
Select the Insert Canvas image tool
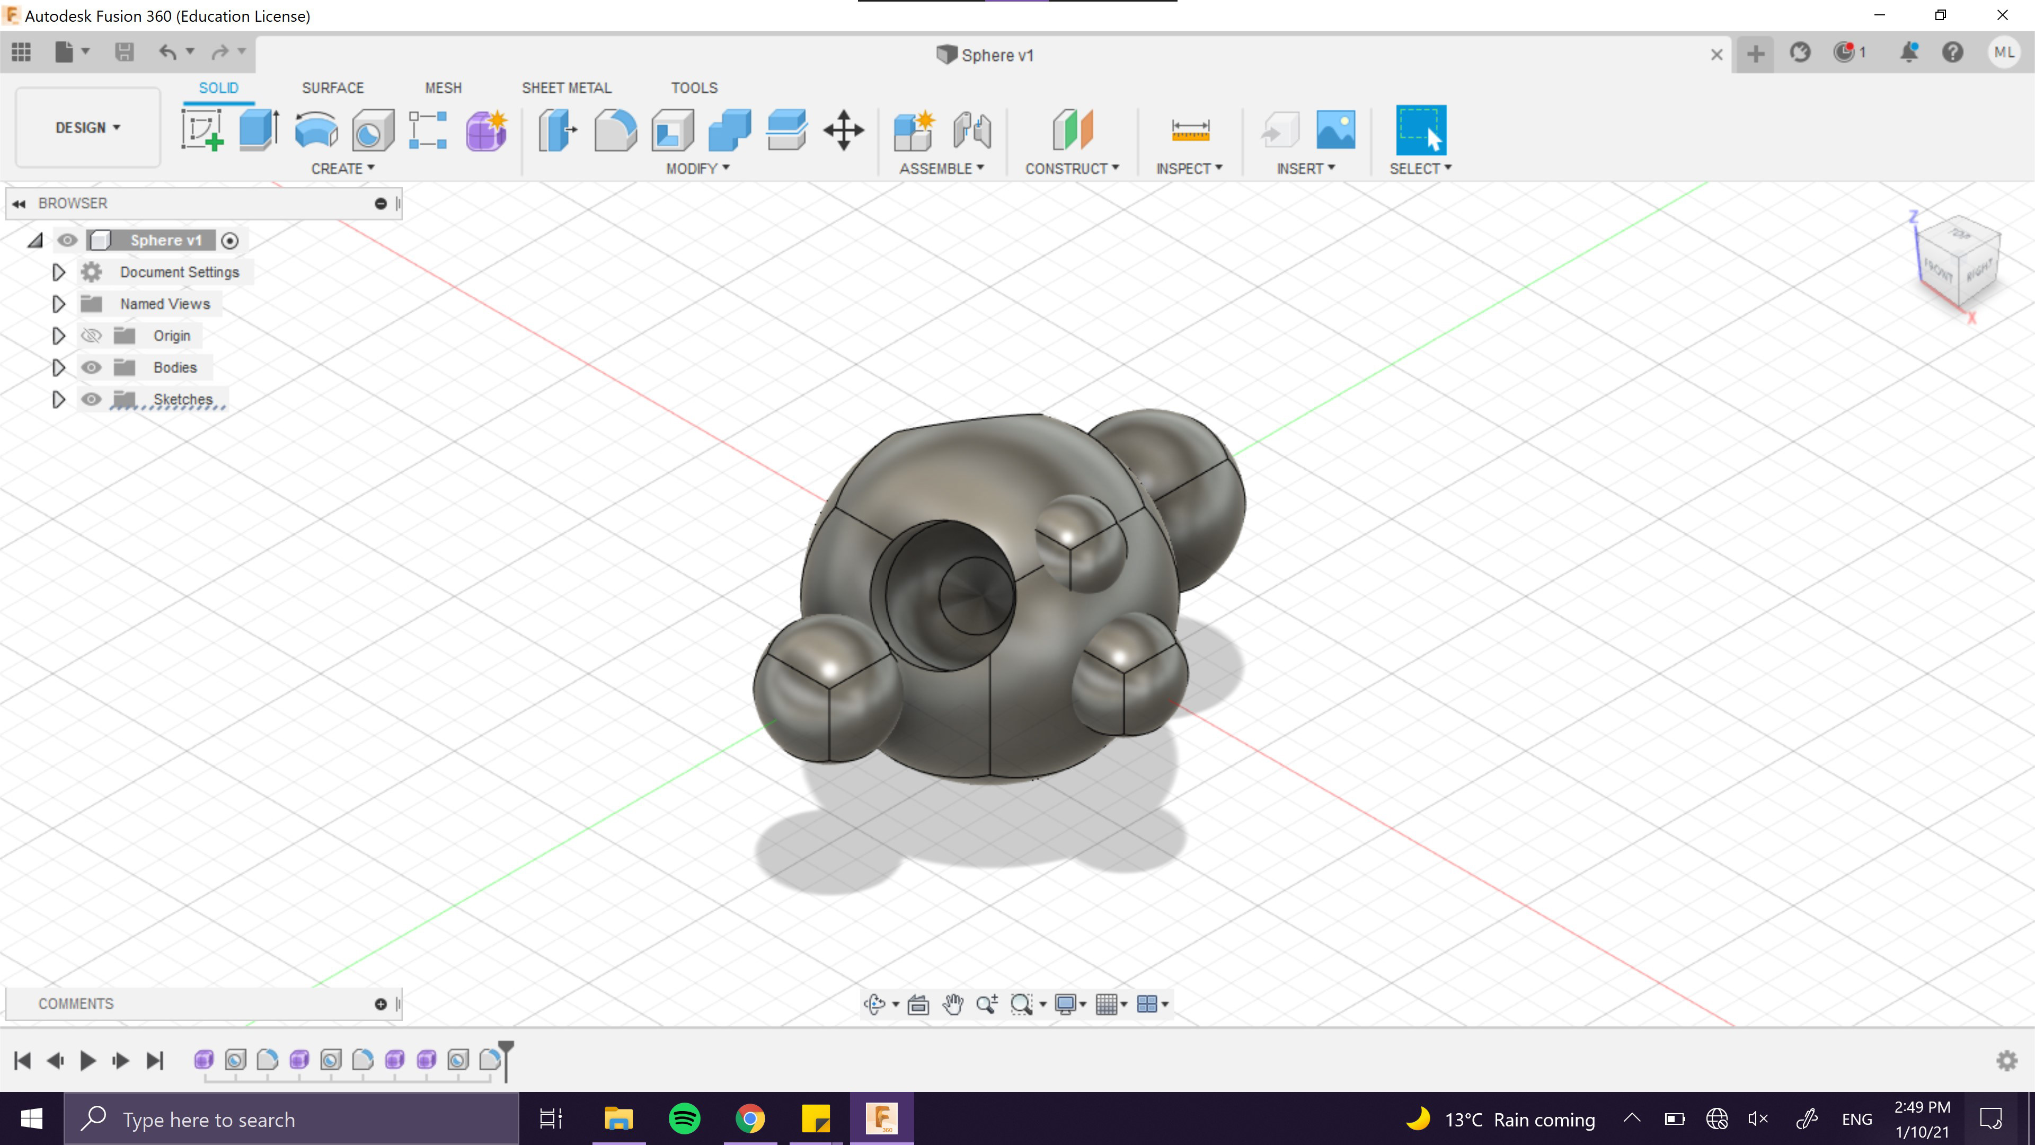coord(1336,129)
